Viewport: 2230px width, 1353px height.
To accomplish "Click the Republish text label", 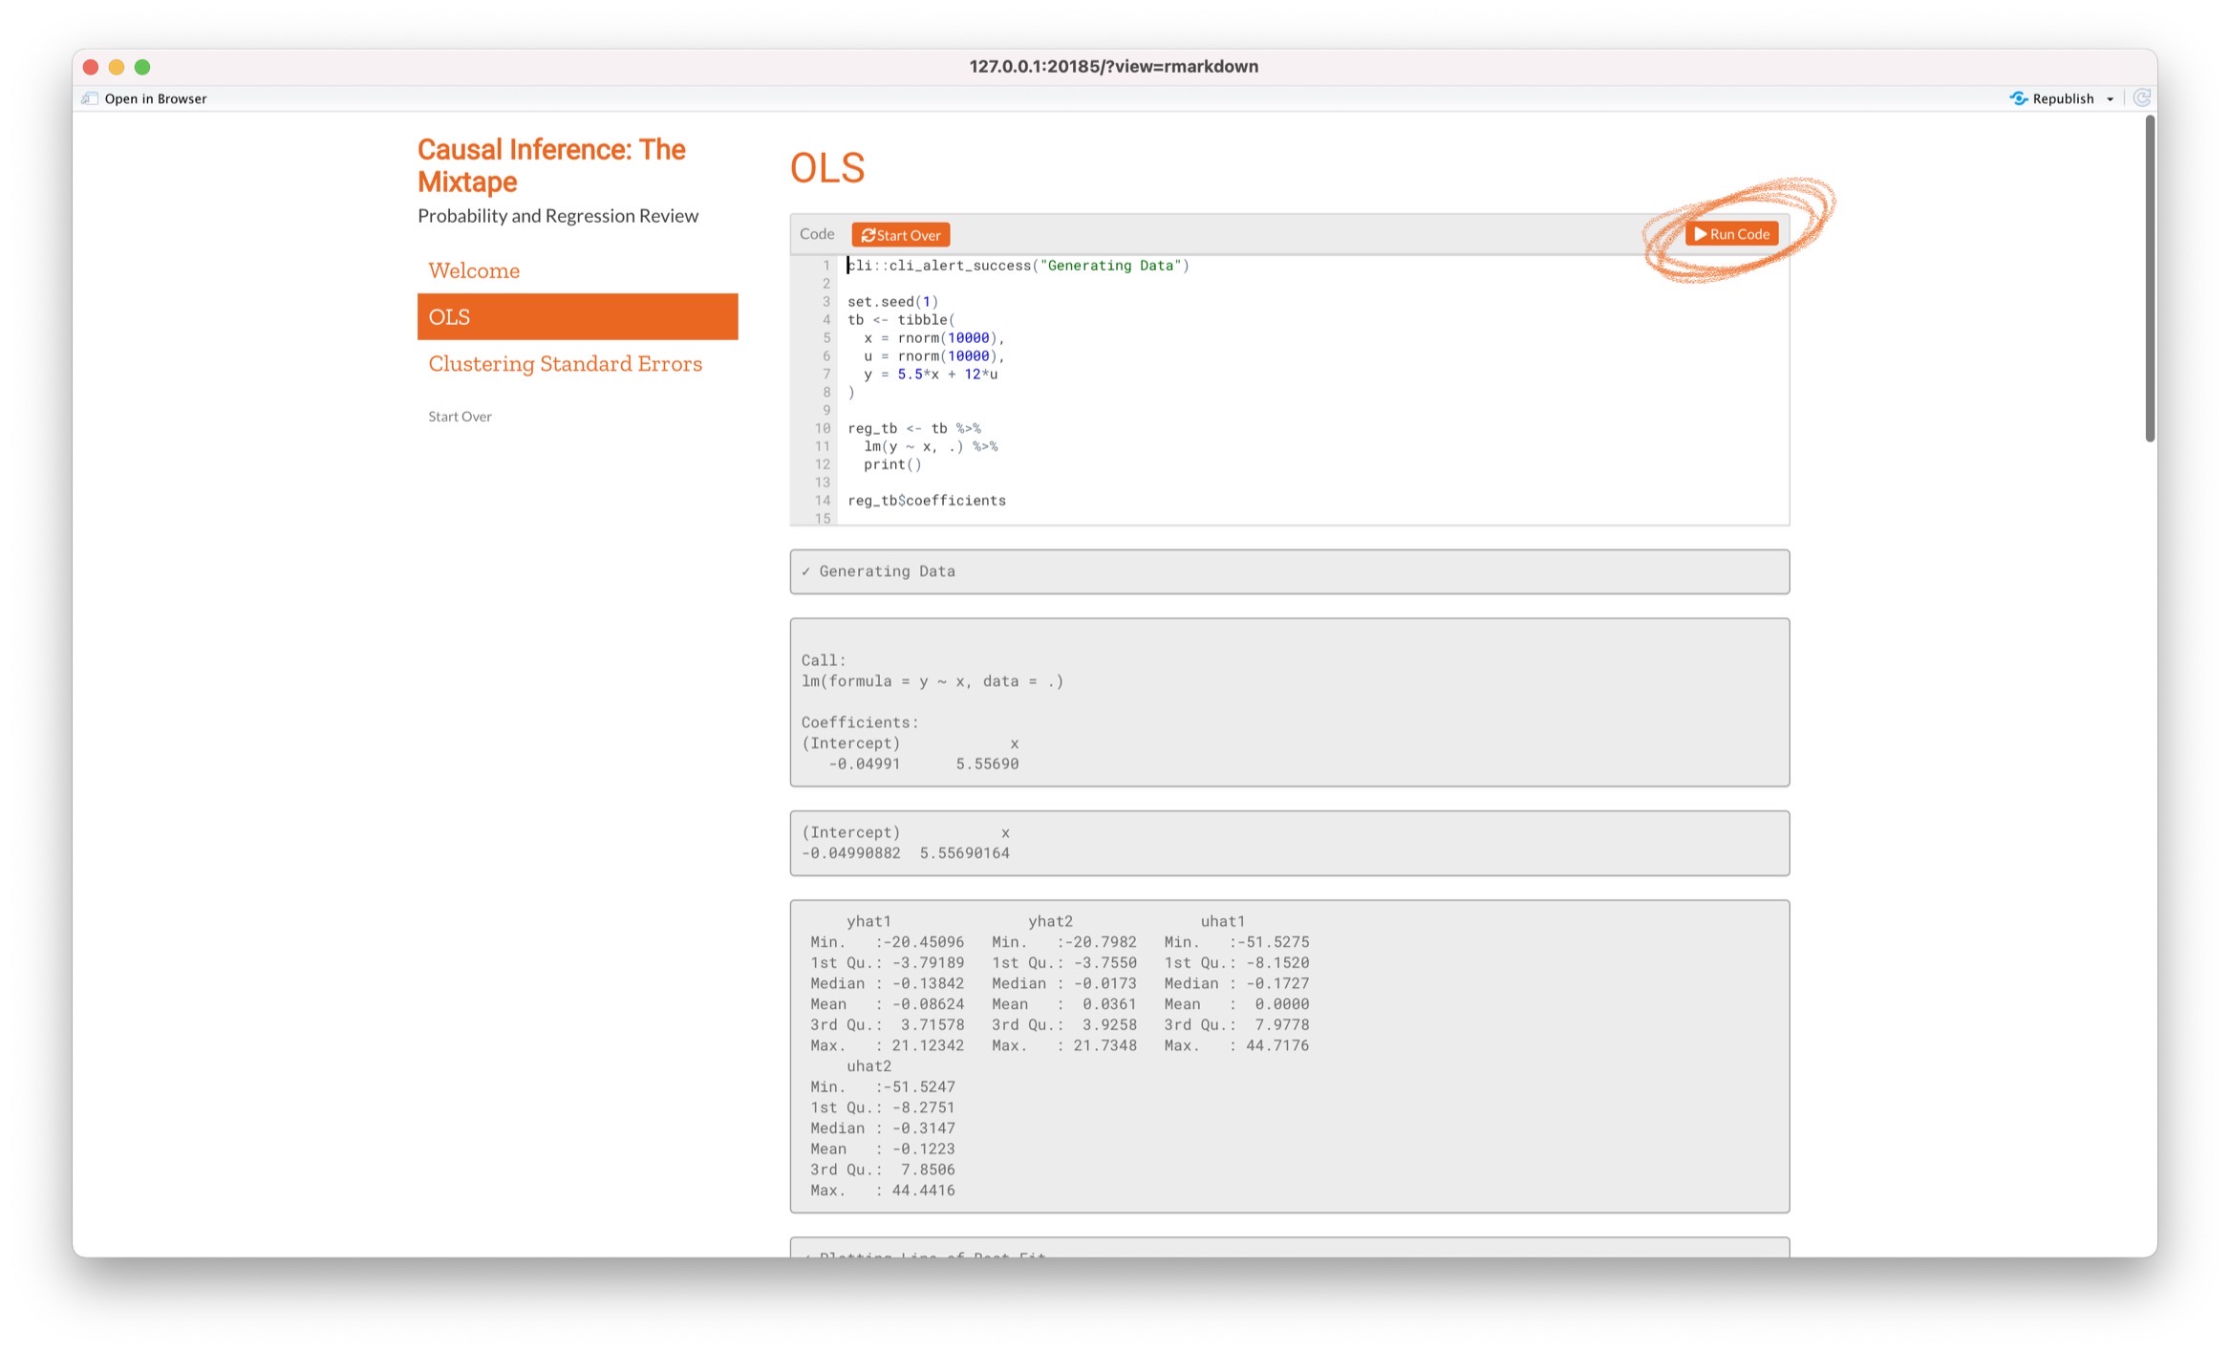I will [x=2063, y=98].
